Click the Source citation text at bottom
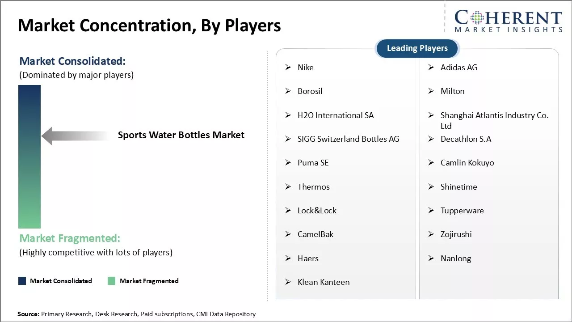The height and width of the screenshot is (322, 572). [x=136, y=314]
